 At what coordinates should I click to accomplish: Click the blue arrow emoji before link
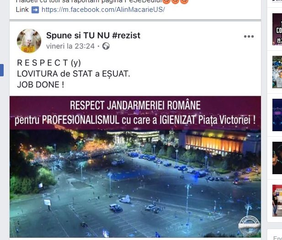click(x=35, y=10)
